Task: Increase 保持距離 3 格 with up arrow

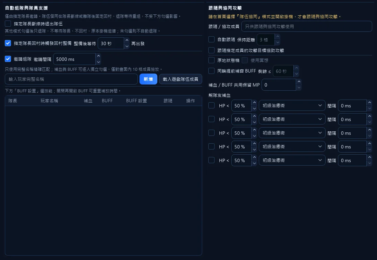Action: (x=278, y=37)
